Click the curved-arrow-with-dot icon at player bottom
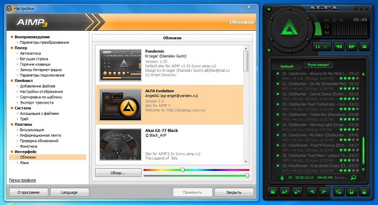Image resolution: width=378 pixels, height=205 pixels. pyautogui.click(x=339, y=192)
